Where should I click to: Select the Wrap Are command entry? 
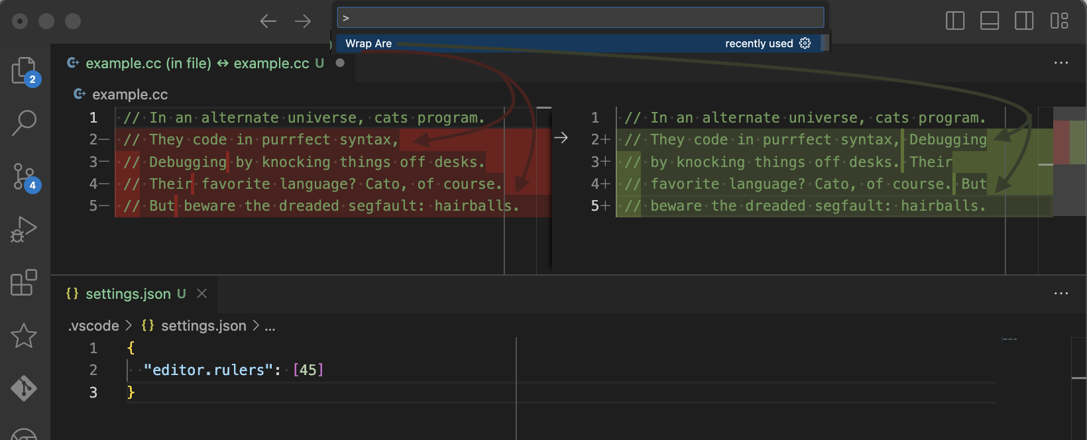(x=578, y=43)
